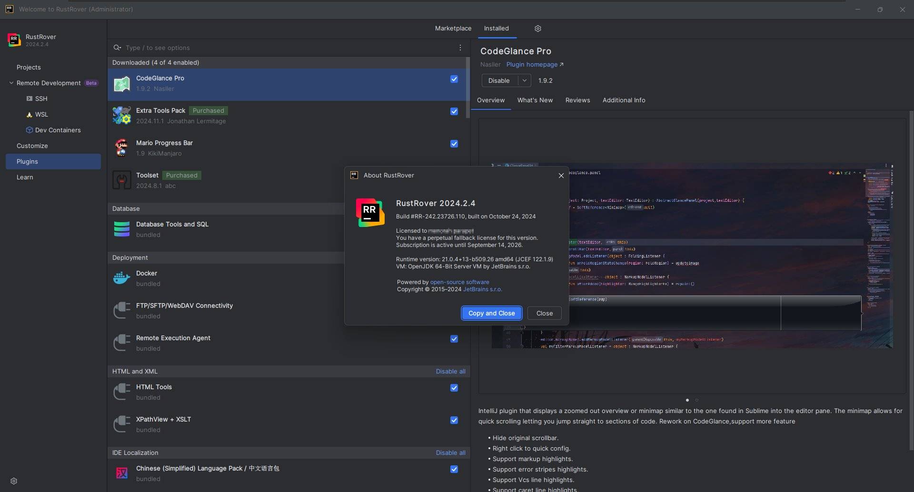Screen dimensions: 914x492
Task: Click the second screenshot pagination dot
Action: coord(696,400)
